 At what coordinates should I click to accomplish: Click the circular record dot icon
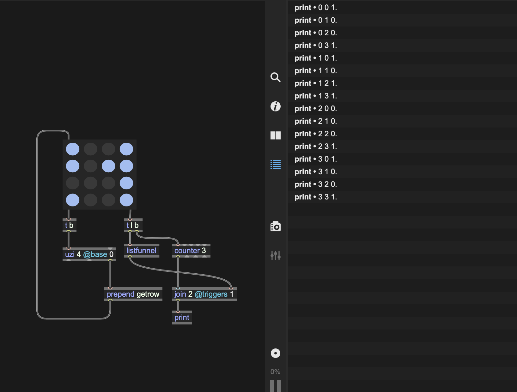pos(275,353)
